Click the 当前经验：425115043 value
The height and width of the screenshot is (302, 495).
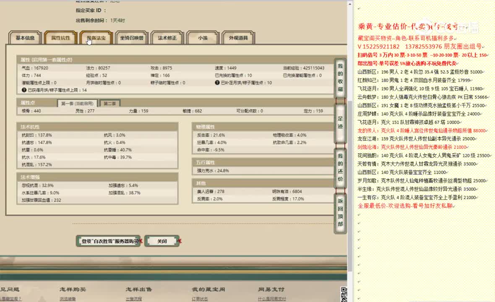pos(304,68)
